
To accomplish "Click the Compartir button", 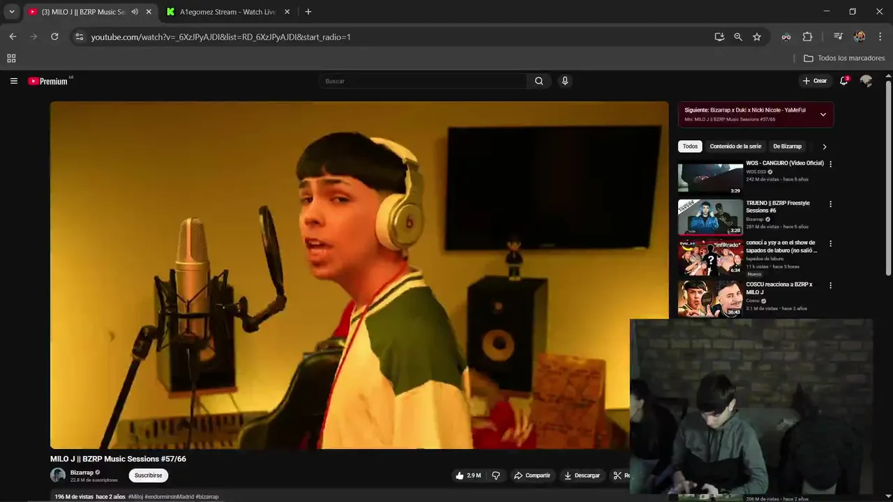I will click(x=532, y=476).
